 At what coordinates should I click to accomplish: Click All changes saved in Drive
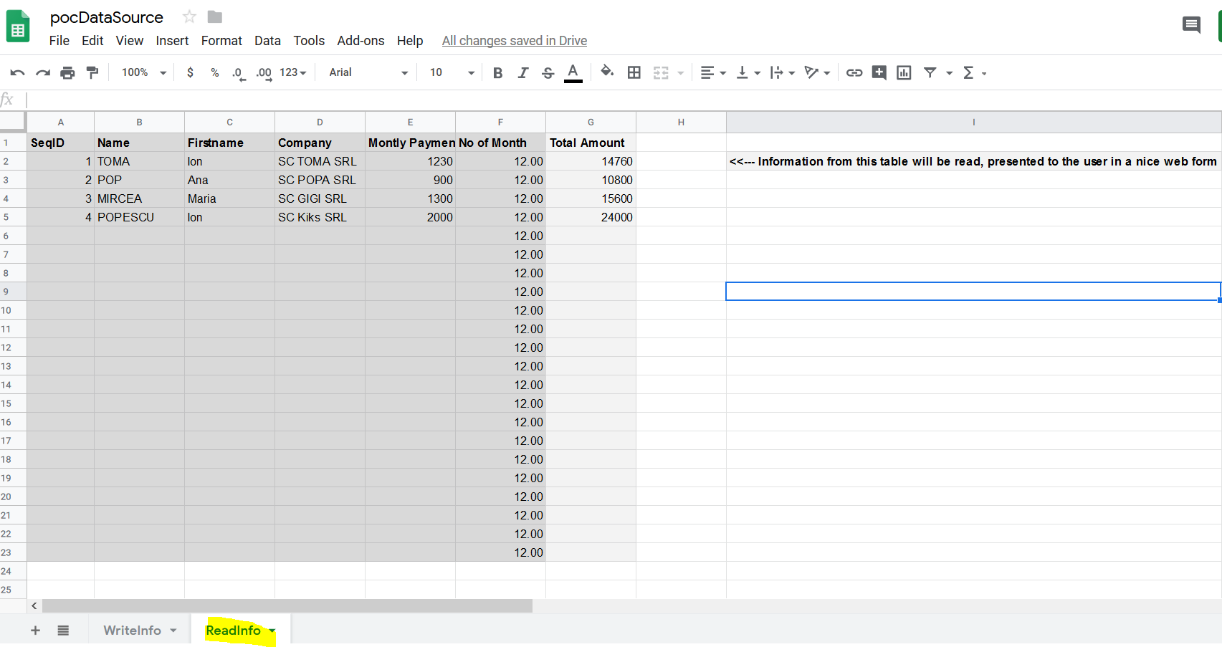pos(514,41)
